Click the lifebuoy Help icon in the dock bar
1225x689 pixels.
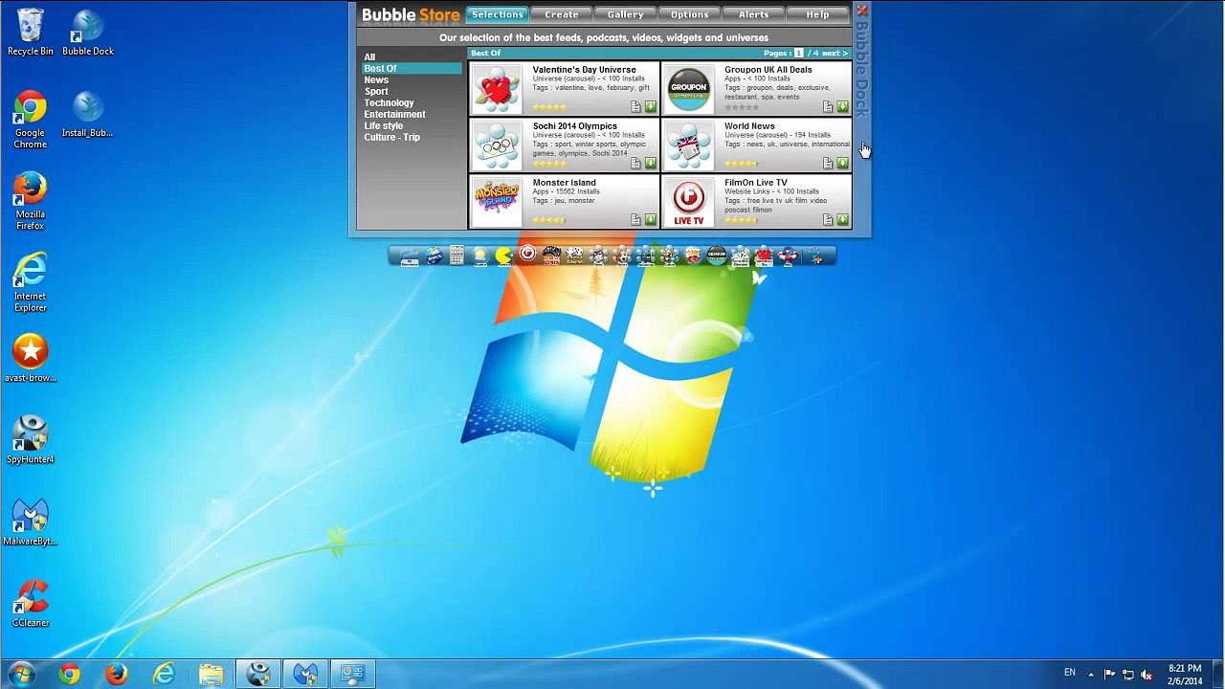click(x=788, y=256)
